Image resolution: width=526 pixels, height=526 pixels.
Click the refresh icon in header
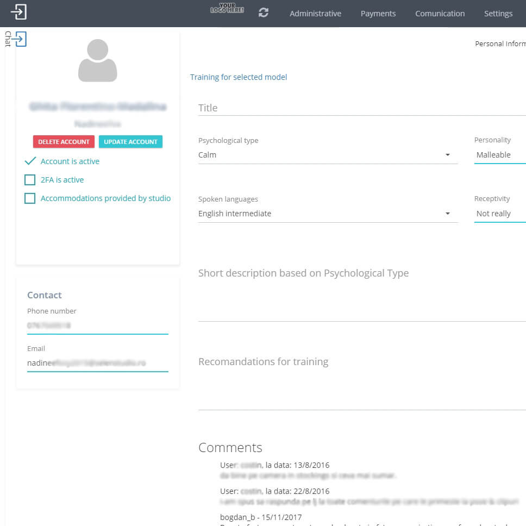point(264,13)
